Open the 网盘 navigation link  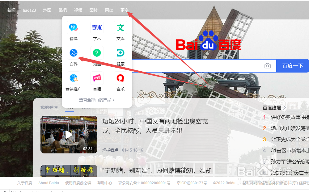(x=109, y=10)
